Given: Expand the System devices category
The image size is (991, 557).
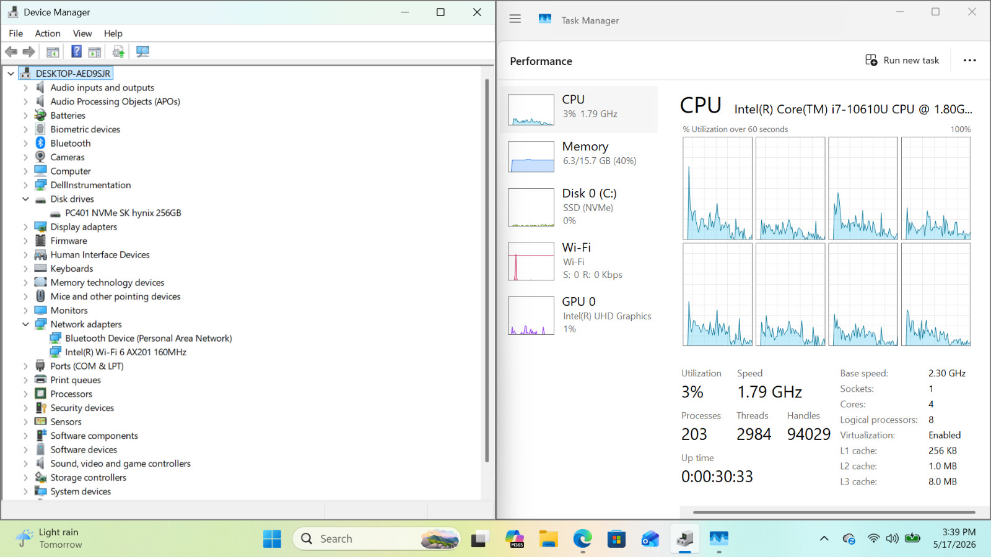Looking at the screenshot, I should pyautogui.click(x=25, y=491).
